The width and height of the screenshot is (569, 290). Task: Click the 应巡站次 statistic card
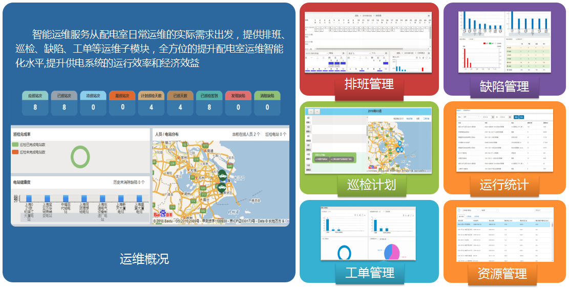coord(35,103)
